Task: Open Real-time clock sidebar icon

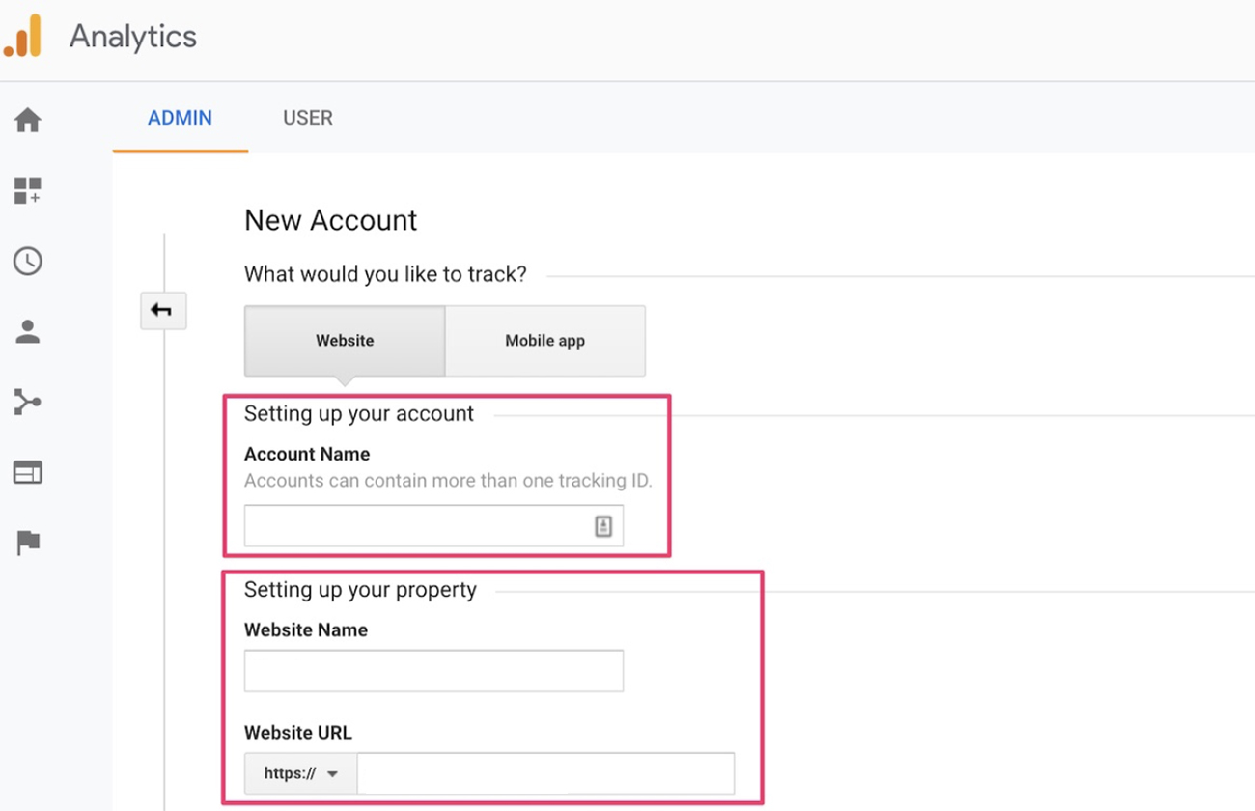Action: click(x=28, y=261)
